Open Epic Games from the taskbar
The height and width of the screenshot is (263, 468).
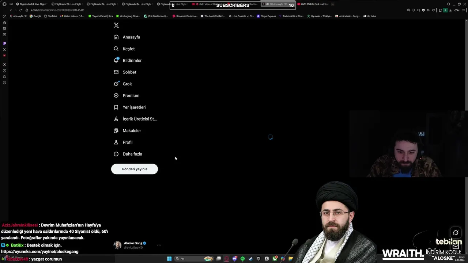(258, 259)
